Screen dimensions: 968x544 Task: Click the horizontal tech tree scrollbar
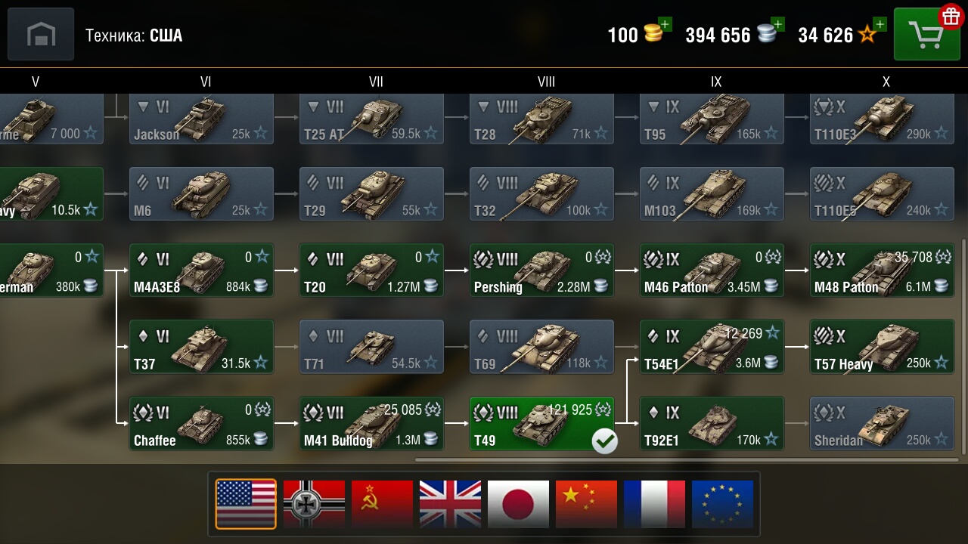coord(687,459)
